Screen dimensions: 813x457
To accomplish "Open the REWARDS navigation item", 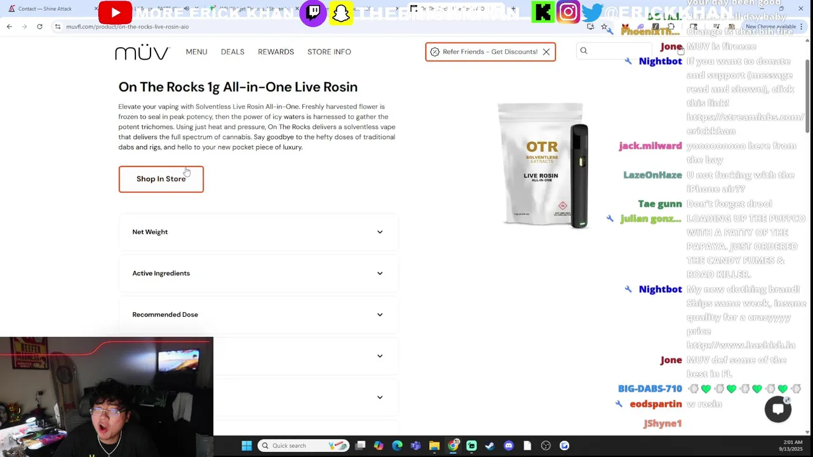I will pyautogui.click(x=276, y=52).
